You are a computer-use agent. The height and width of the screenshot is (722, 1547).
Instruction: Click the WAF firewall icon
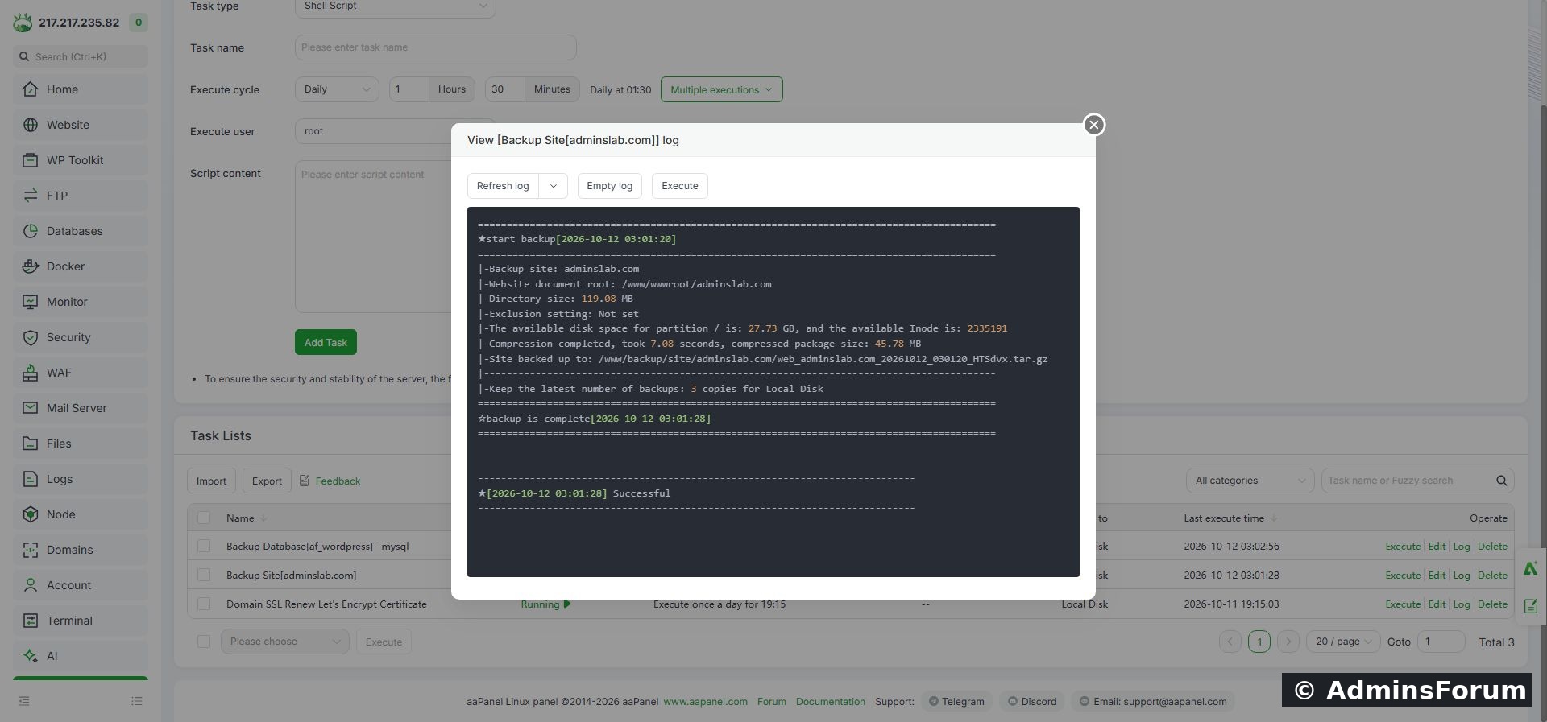[x=31, y=373]
